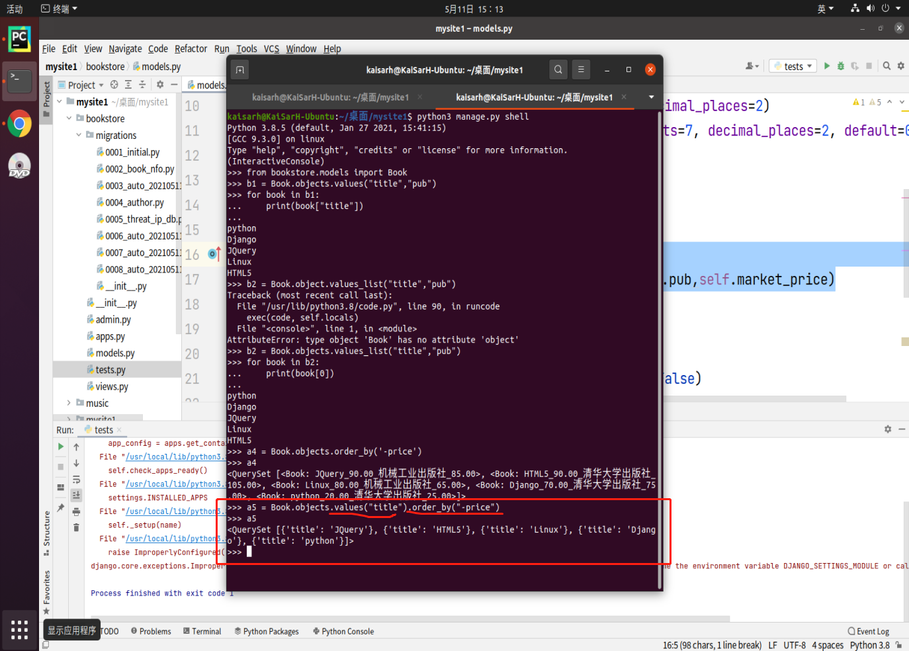Open the Python Console tab
Image resolution: width=909 pixels, height=651 pixels.
click(x=343, y=631)
